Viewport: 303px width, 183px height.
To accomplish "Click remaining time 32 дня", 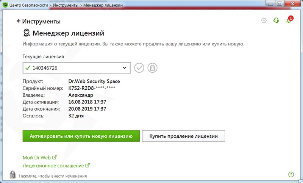I will (76, 116).
